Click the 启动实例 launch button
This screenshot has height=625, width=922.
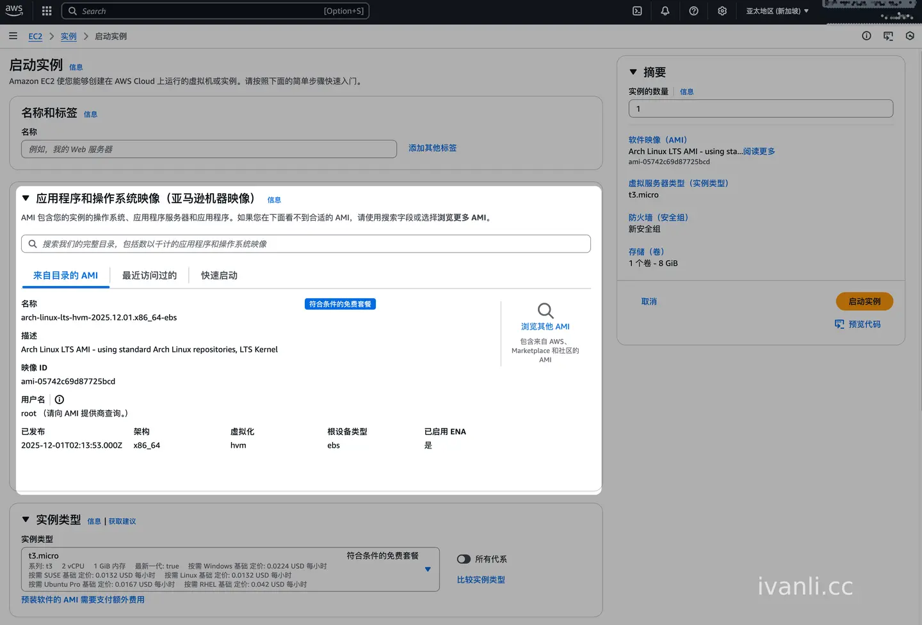point(864,301)
